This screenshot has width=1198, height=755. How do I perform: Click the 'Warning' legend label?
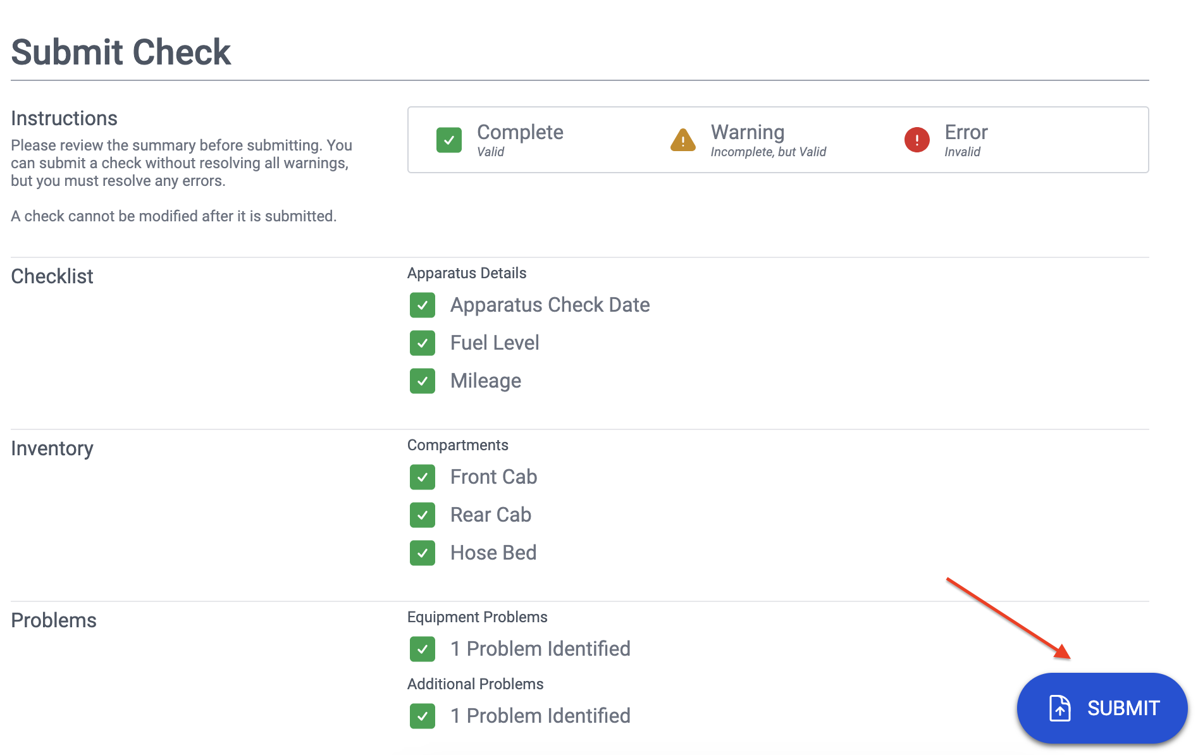pos(748,132)
